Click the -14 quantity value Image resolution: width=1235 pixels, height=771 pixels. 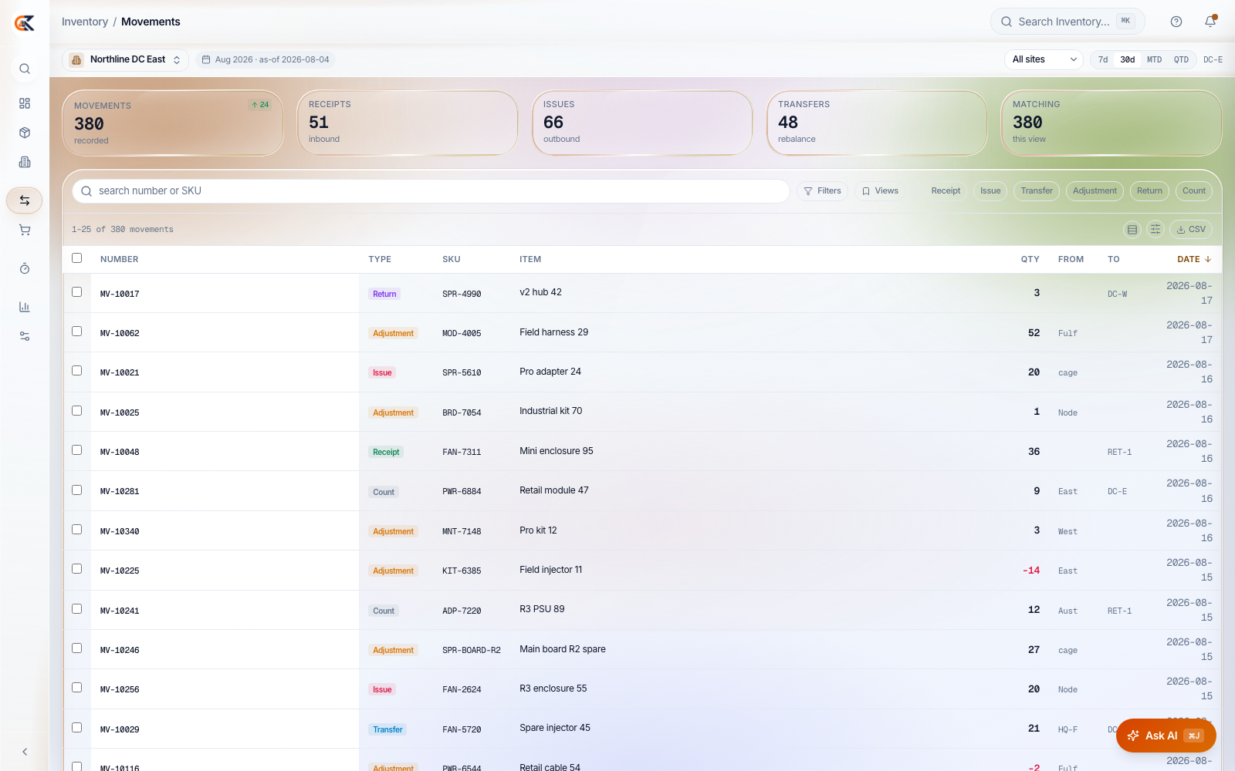1031,571
